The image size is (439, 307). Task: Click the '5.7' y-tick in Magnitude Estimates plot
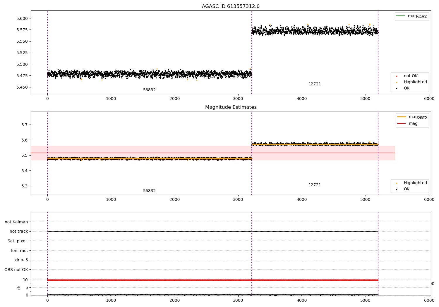coord(25,125)
